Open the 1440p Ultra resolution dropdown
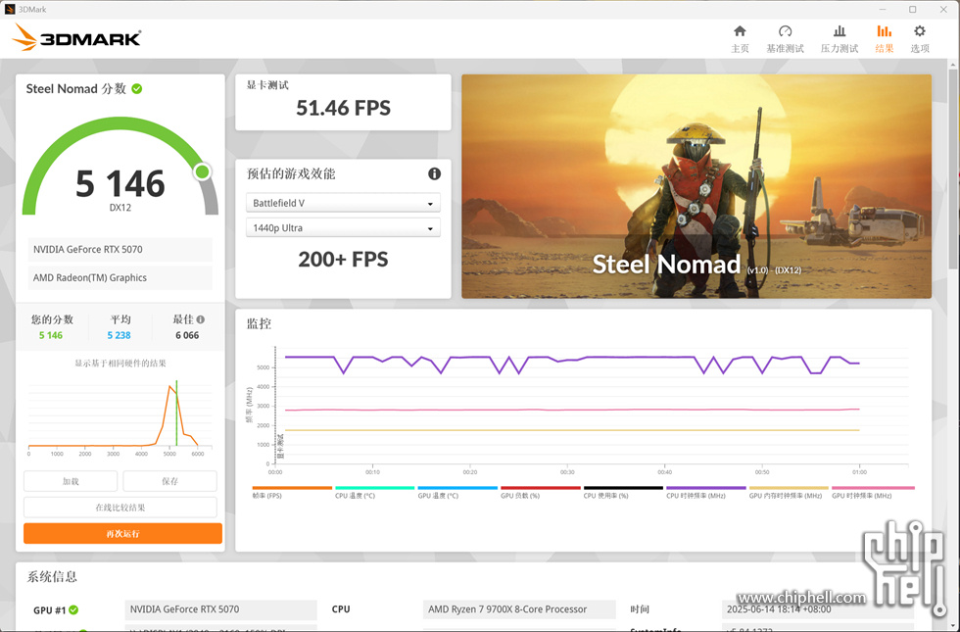Screen dimensions: 960x632 click(343, 227)
